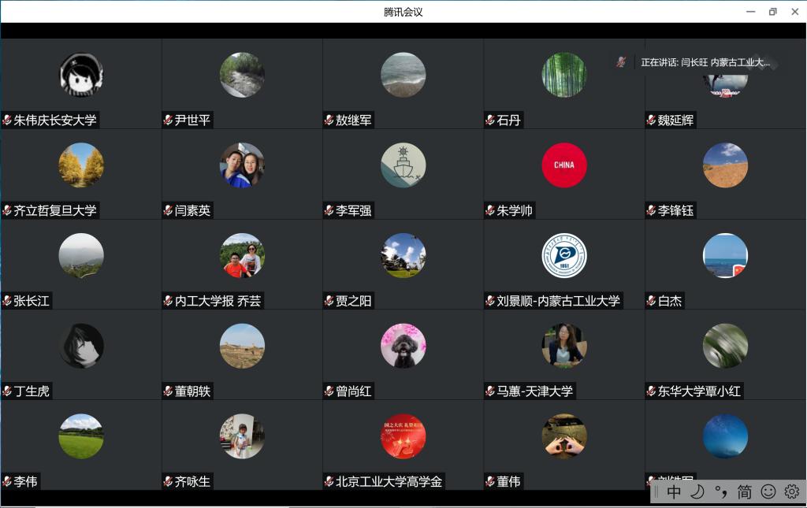Click the university emblem avatar of 刘景顺
Screen dimensions: 807x508
pos(564,256)
